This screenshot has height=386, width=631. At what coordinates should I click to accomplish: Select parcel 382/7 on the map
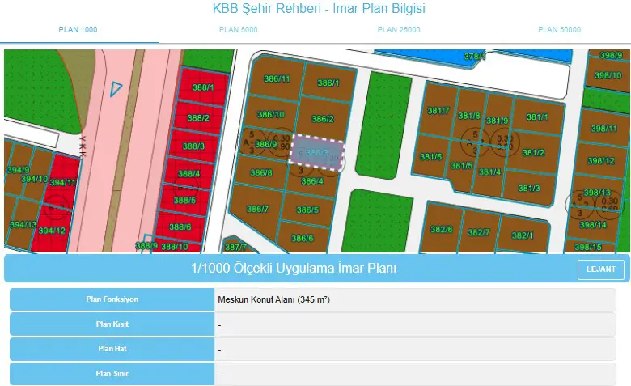pyautogui.click(x=479, y=232)
